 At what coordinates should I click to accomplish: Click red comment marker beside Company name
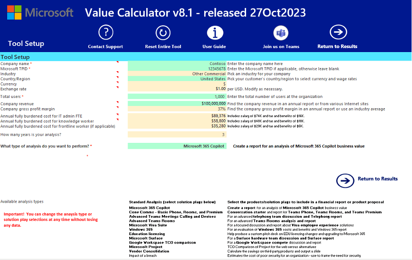point(117,62)
